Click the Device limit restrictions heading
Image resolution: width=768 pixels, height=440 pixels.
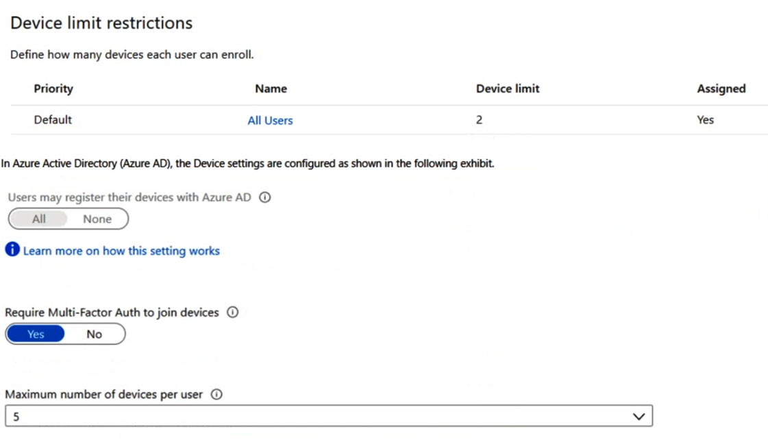[101, 23]
